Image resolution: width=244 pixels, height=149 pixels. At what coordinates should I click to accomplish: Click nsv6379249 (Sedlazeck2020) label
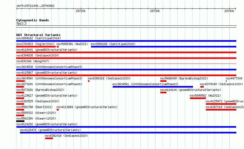[222, 84]
